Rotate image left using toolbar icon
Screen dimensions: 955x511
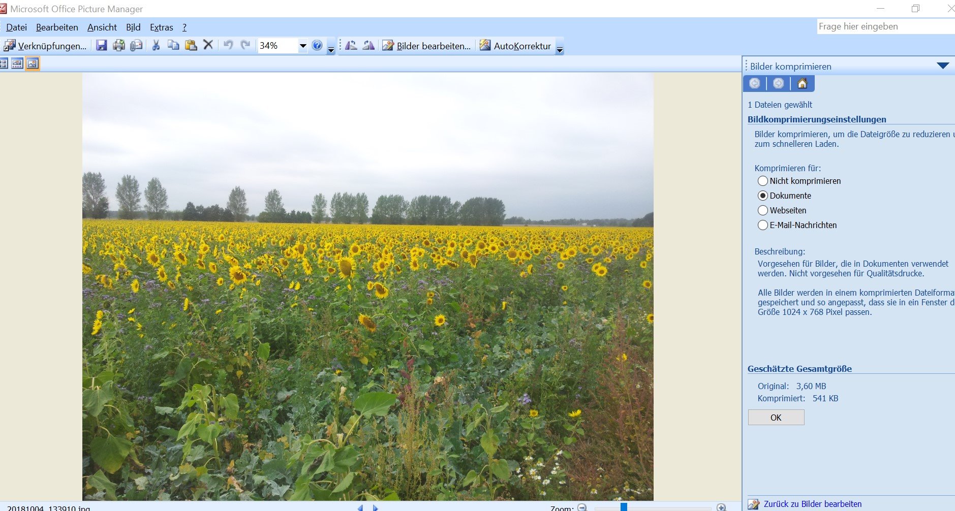tap(351, 46)
